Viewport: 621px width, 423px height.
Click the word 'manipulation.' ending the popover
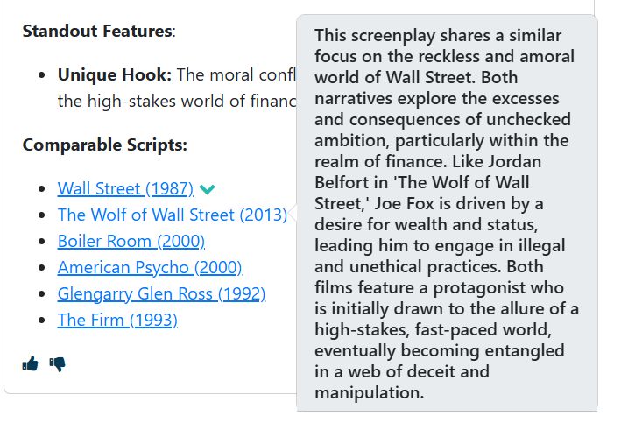pyautogui.click(x=369, y=393)
